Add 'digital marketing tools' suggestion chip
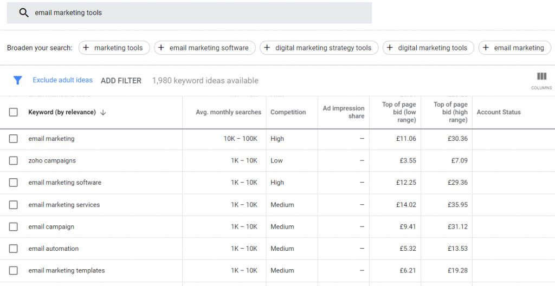Viewport: 555px width, 286px height. (x=428, y=48)
